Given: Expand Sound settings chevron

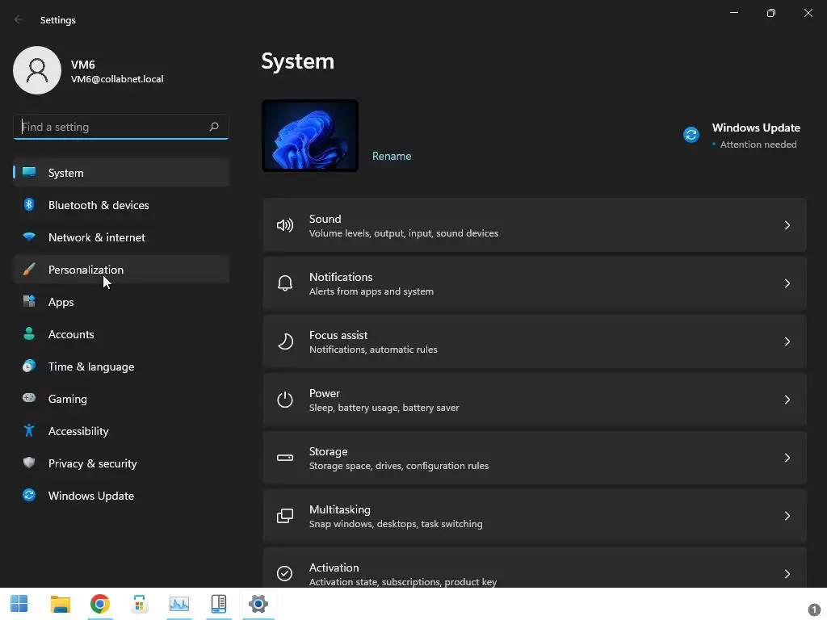Looking at the screenshot, I should pyautogui.click(x=787, y=226).
